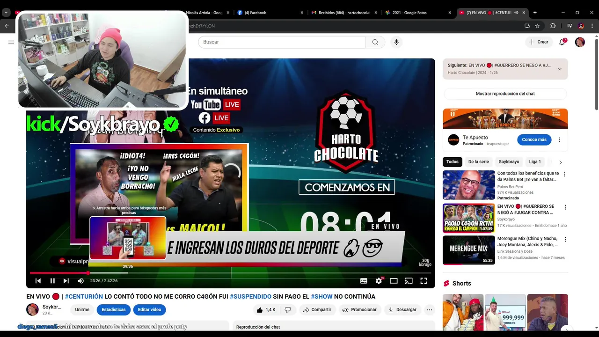Click the #SUSPENDIDO hashtag in the title
599x337 pixels.
[x=250, y=297]
